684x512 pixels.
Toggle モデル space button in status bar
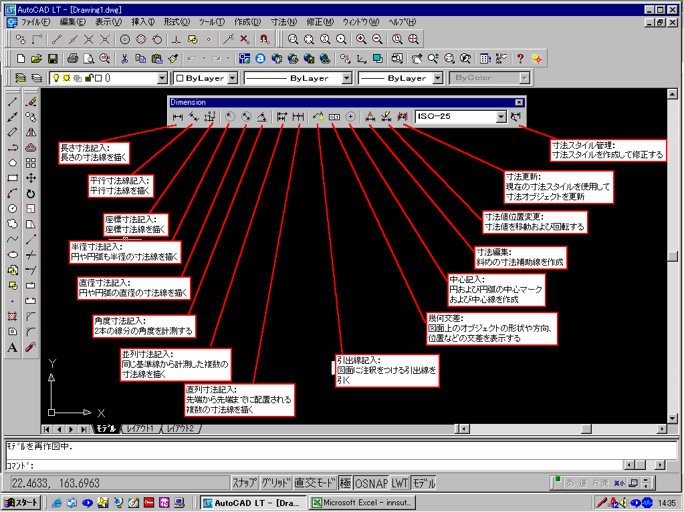click(x=424, y=483)
